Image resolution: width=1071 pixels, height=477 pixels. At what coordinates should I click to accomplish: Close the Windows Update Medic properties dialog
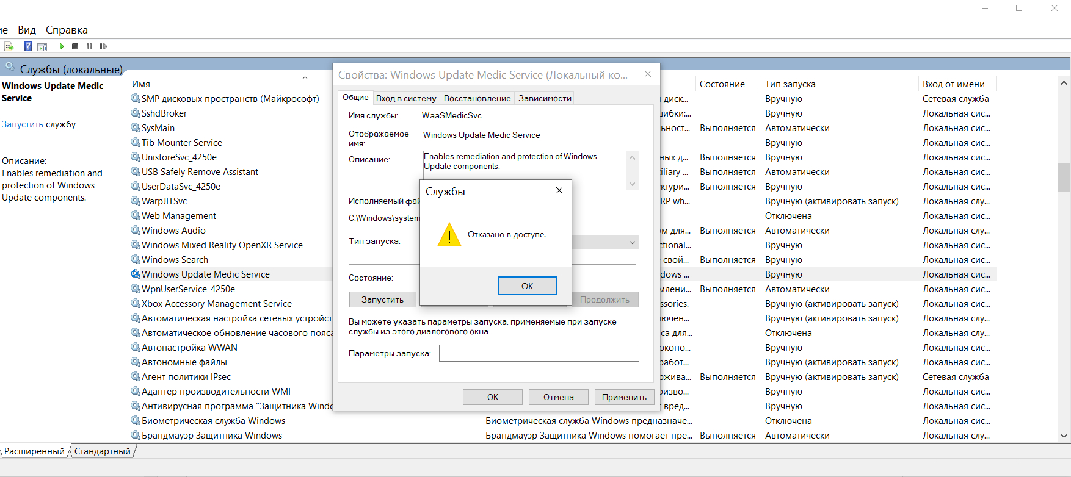tap(648, 74)
